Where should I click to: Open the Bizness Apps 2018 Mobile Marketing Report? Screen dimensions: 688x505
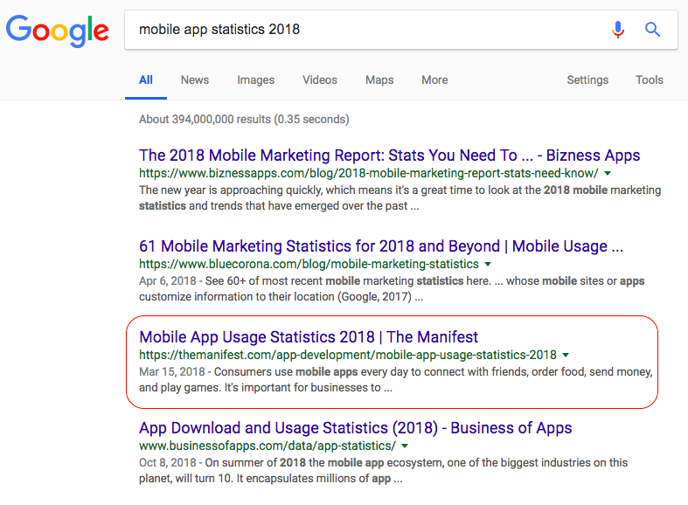tap(389, 156)
